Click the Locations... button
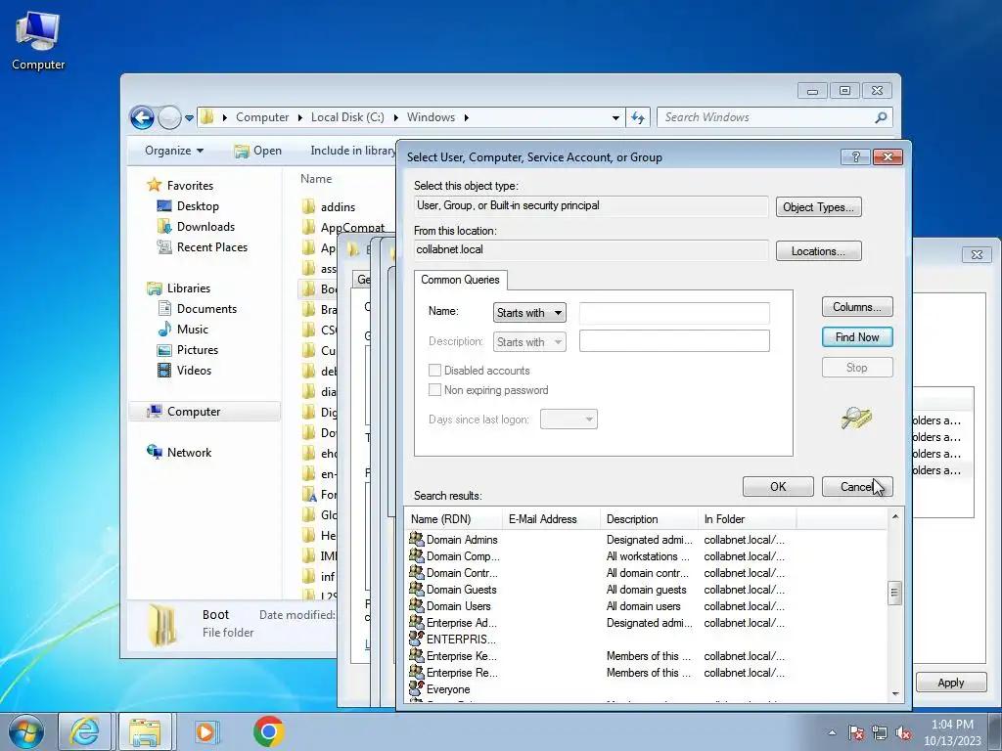This screenshot has height=751, width=1002. pyautogui.click(x=819, y=251)
